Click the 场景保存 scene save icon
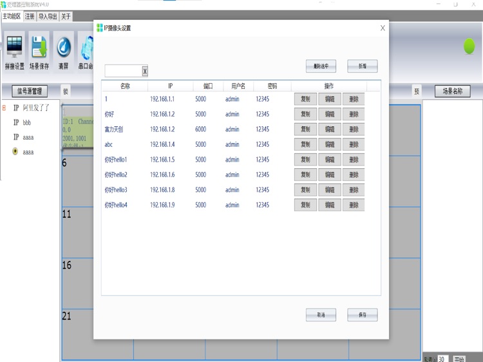Viewport: 483px width, 362px height. tap(39, 52)
